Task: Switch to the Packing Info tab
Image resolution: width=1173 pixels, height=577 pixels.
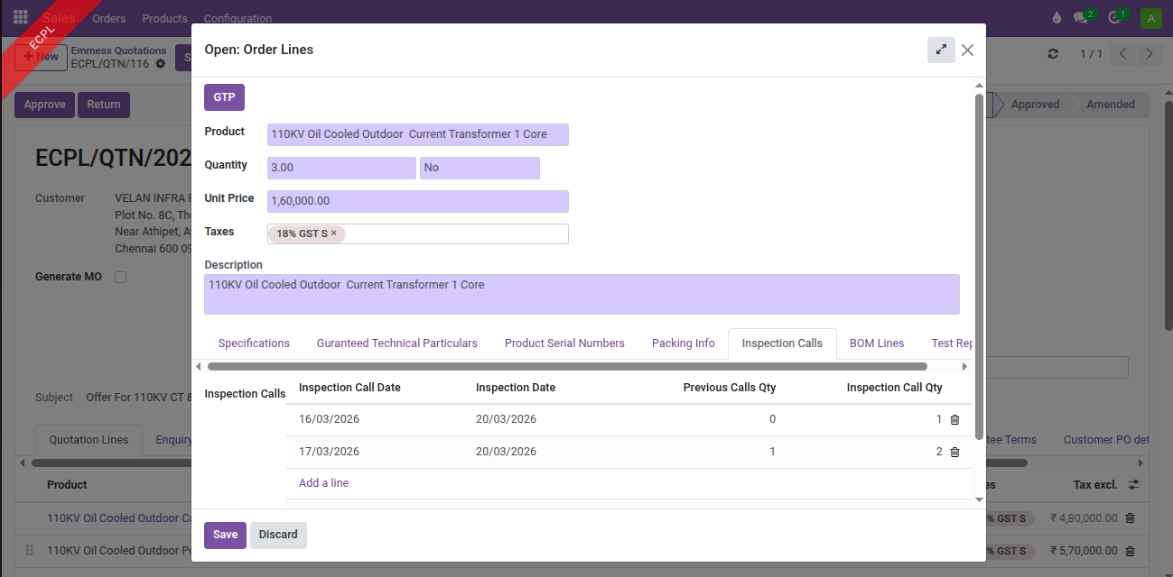Action: tap(683, 343)
